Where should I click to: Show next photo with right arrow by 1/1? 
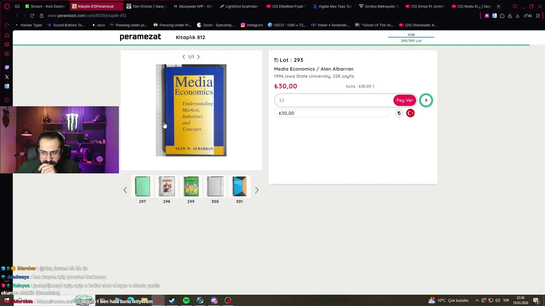[198, 57]
